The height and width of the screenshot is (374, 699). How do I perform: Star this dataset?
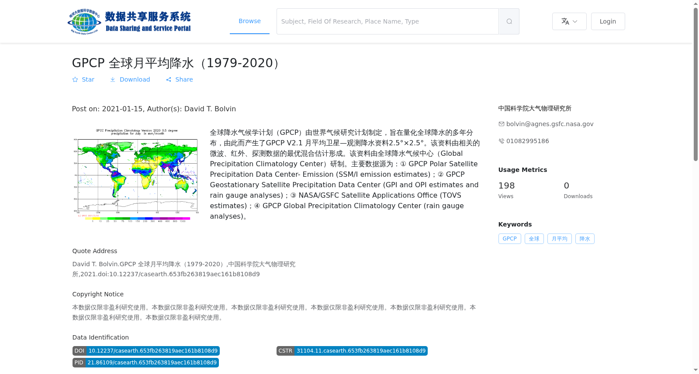coord(83,79)
